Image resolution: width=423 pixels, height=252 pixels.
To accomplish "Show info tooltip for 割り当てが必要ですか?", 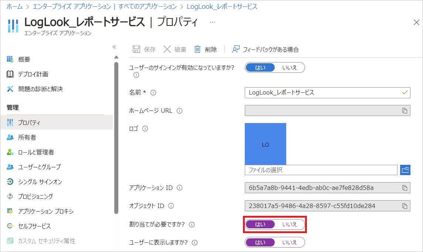I will click(x=192, y=225).
